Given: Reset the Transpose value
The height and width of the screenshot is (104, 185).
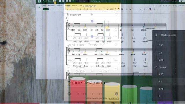Looking at the screenshot, I should pos(116,14).
